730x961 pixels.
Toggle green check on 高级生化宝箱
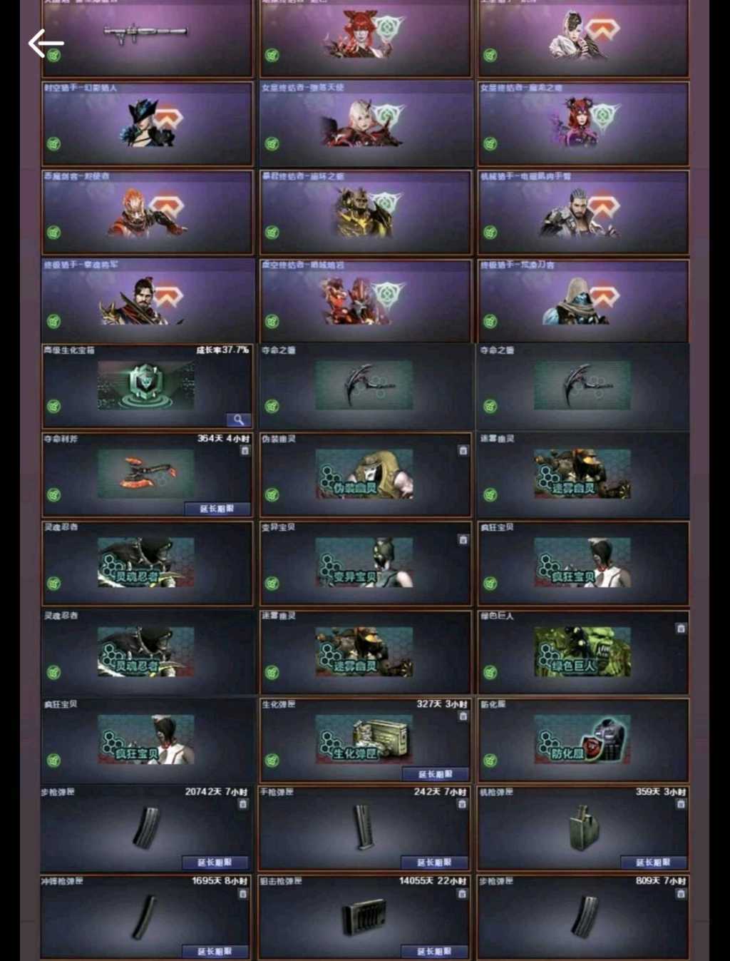(53, 407)
